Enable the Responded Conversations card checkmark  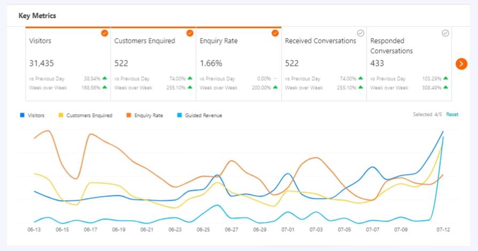[445, 33]
